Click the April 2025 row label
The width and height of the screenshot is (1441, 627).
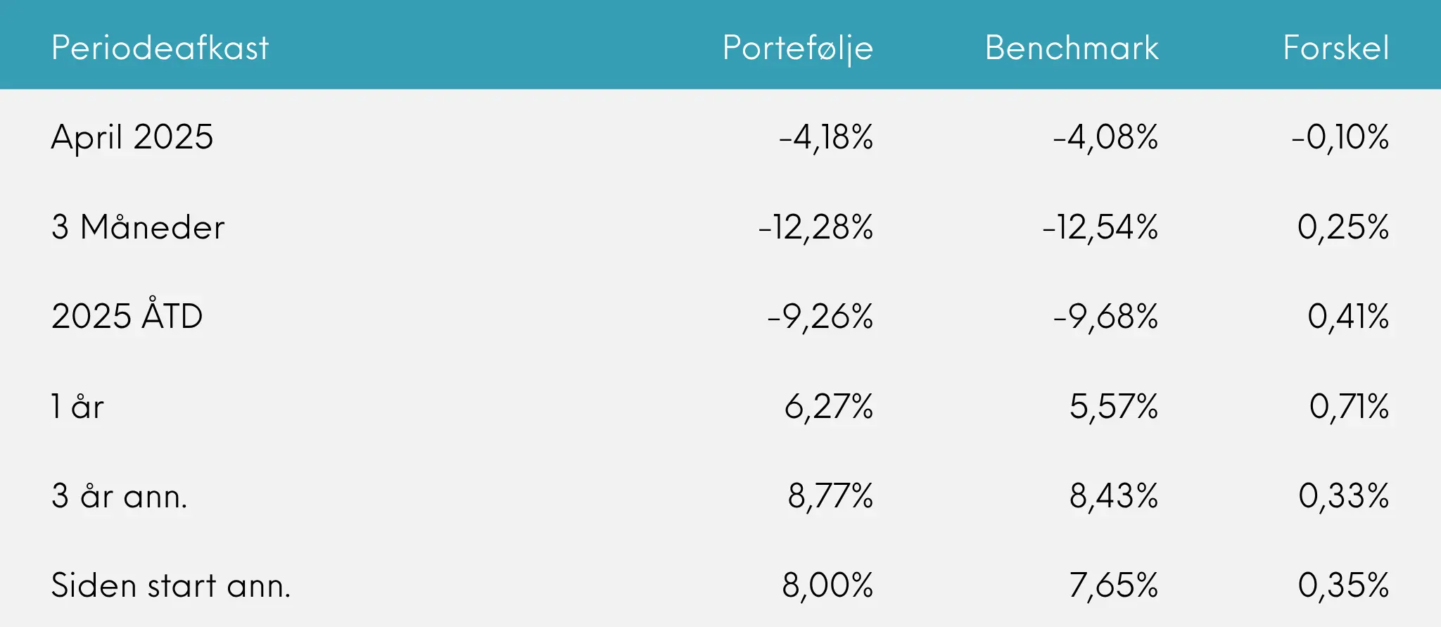[x=132, y=138]
